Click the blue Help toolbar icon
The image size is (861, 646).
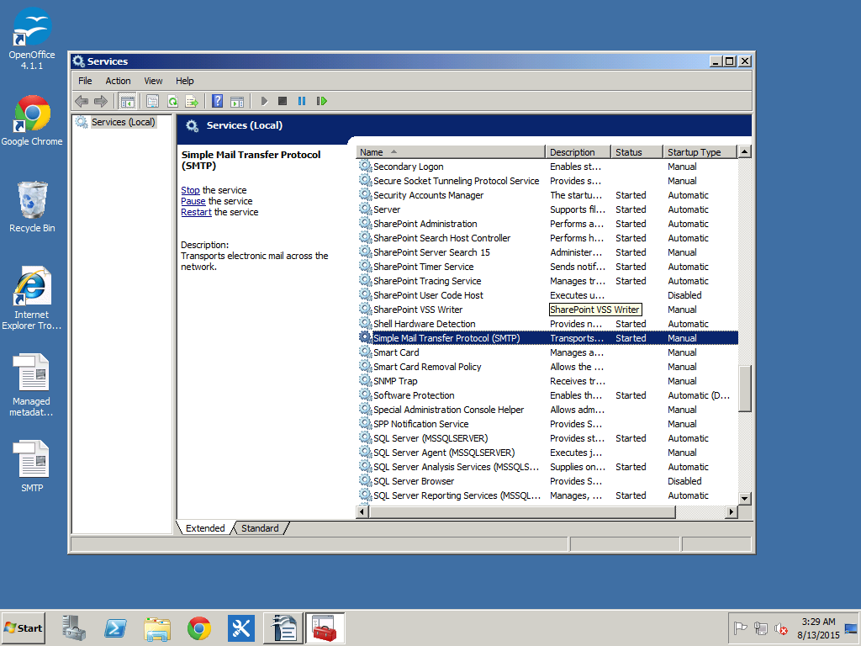pos(217,101)
